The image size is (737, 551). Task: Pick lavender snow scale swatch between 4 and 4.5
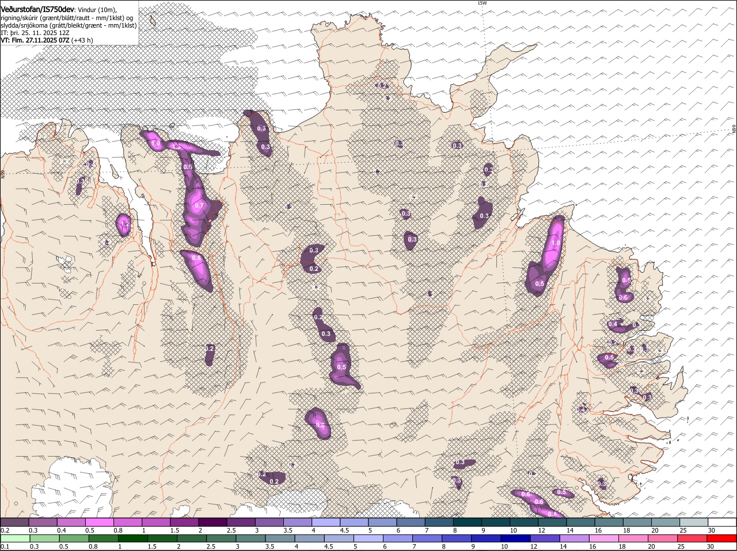coord(325,522)
